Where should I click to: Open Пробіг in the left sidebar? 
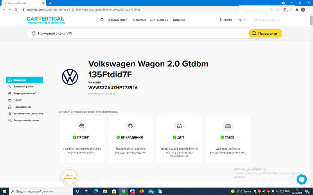coord(15,100)
